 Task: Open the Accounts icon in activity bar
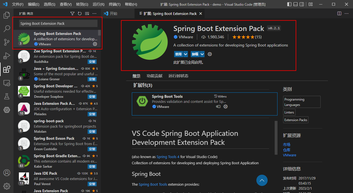point(7,173)
